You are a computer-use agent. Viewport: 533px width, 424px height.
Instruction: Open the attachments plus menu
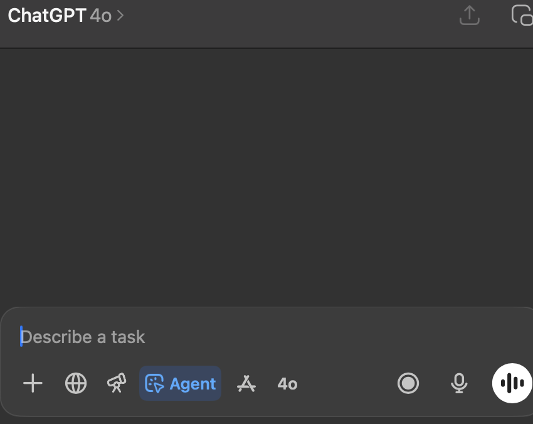(33, 383)
